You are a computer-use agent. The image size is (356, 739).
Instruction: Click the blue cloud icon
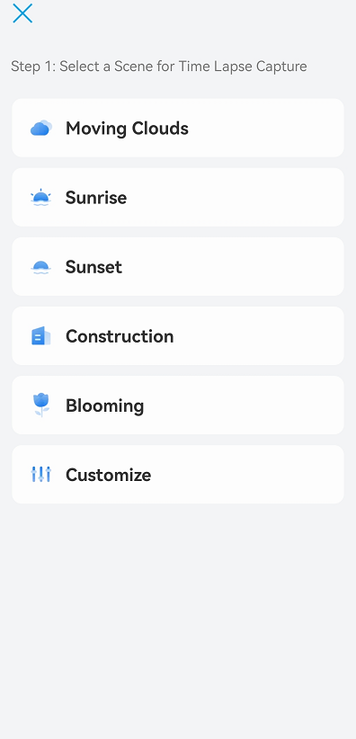(41, 128)
